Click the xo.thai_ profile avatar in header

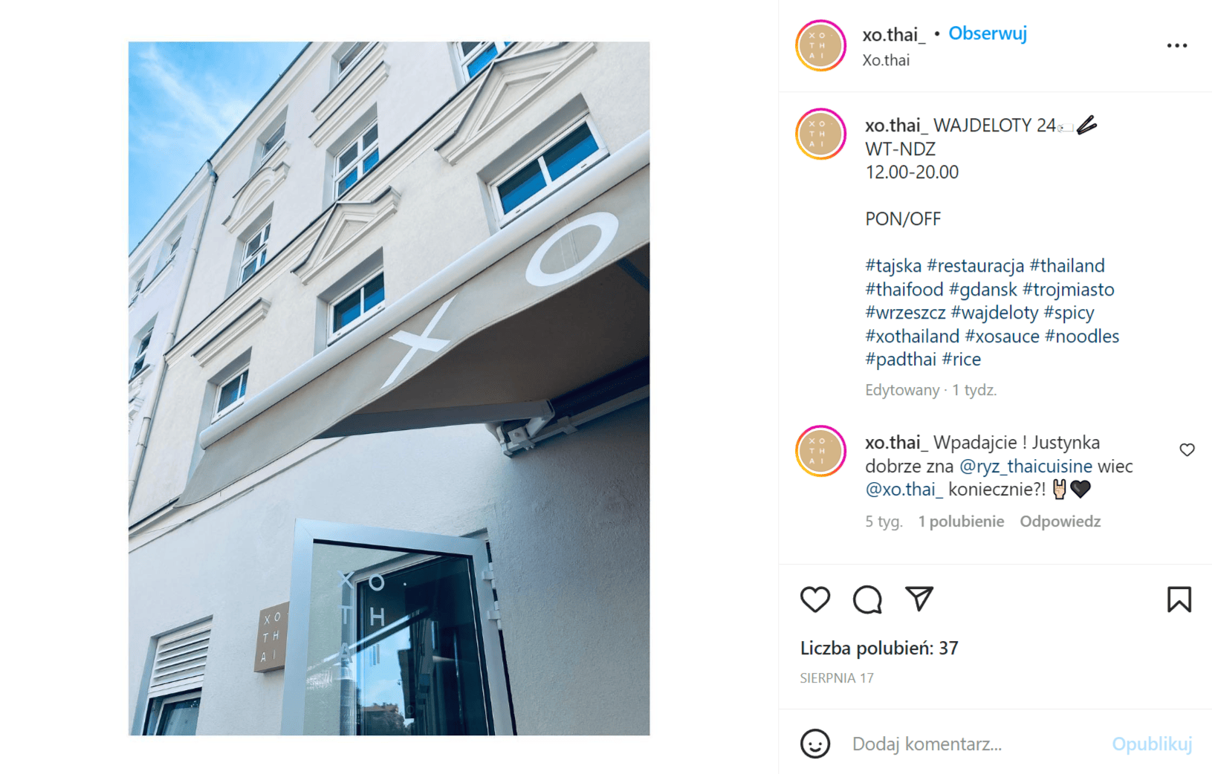point(820,46)
